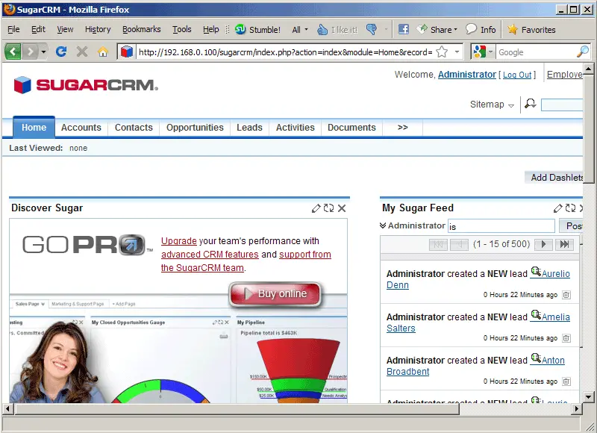Click the Log Out link
This screenshot has width=597, height=433.
[517, 75]
